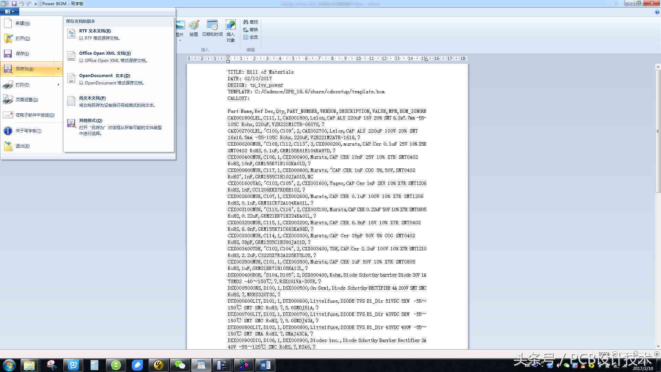Viewport: 661px width, 372px height.
Task: Click 替换 replace in editing group
Action: point(250,30)
